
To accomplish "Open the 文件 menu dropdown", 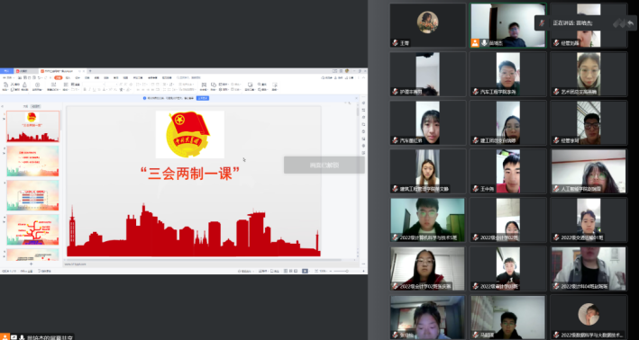I will (8, 77).
